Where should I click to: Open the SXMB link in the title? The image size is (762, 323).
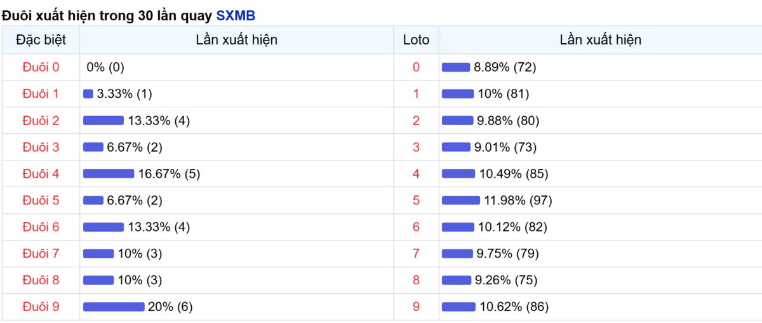click(236, 16)
